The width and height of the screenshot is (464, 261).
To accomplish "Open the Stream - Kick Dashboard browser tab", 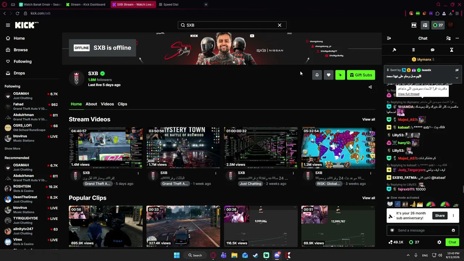I will point(86,5).
